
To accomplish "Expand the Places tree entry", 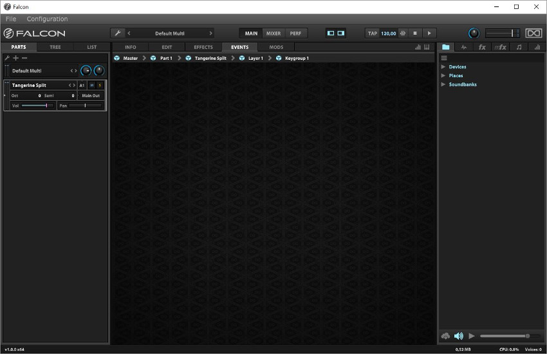I will point(443,75).
